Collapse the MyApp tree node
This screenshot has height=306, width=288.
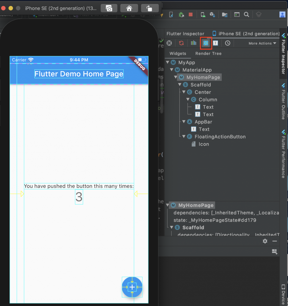pyautogui.click(x=168, y=62)
